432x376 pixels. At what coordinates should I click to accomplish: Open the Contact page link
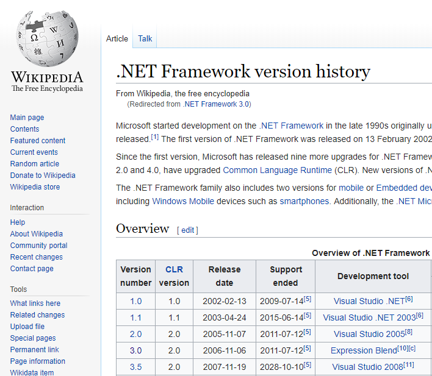pyautogui.click(x=32, y=268)
